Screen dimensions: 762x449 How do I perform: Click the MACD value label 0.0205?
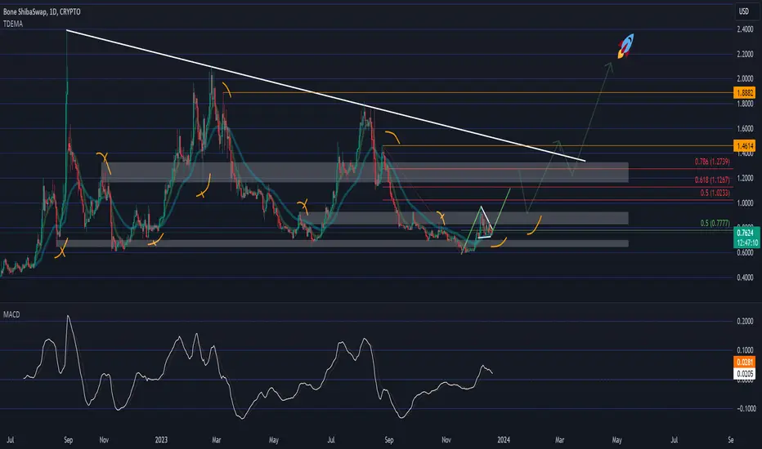[x=745, y=373]
